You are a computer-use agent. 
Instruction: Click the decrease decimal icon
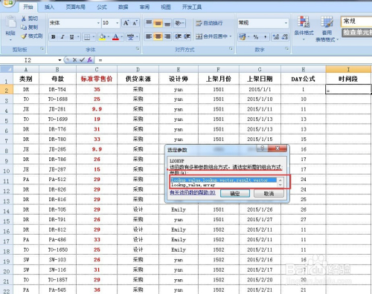pos(285,37)
